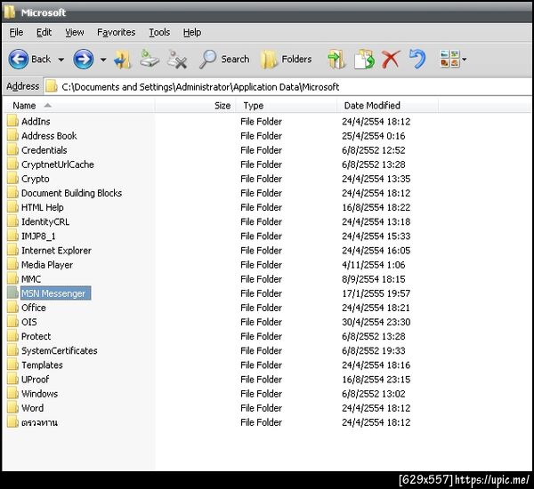Viewport: 534px width, 489px height.
Task: Click date 17/1/2555 19:57 of MSN Messenger
Action: point(376,293)
